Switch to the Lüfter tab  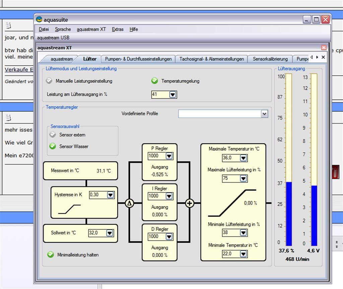coord(90,59)
